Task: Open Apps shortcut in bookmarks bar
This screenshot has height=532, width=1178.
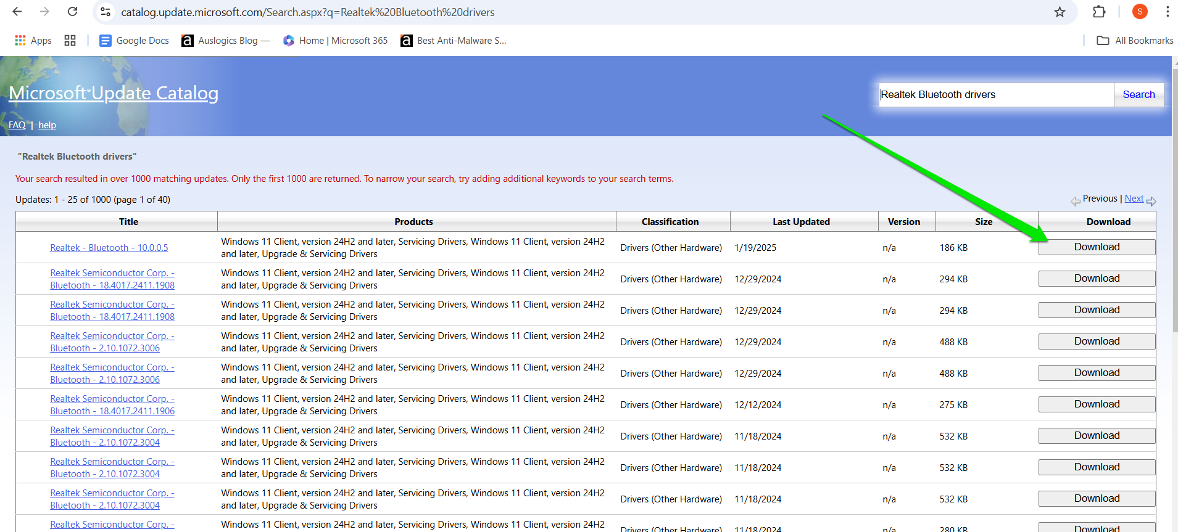Action: coord(33,41)
